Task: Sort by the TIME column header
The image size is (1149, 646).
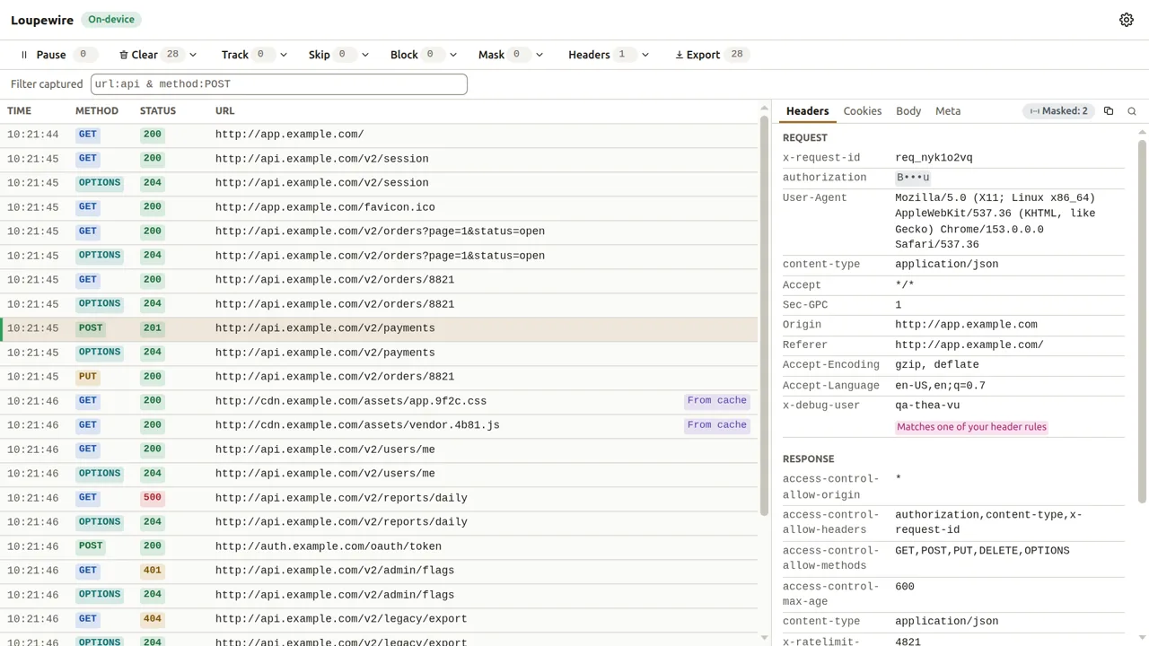Action: click(x=19, y=111)
